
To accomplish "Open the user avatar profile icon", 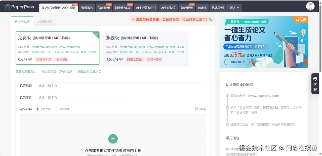I will [x=310, y=6].
